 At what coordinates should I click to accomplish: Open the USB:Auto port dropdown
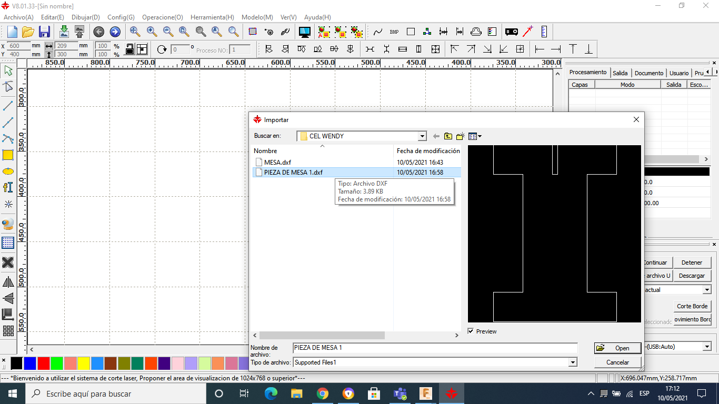coord(707,347)
